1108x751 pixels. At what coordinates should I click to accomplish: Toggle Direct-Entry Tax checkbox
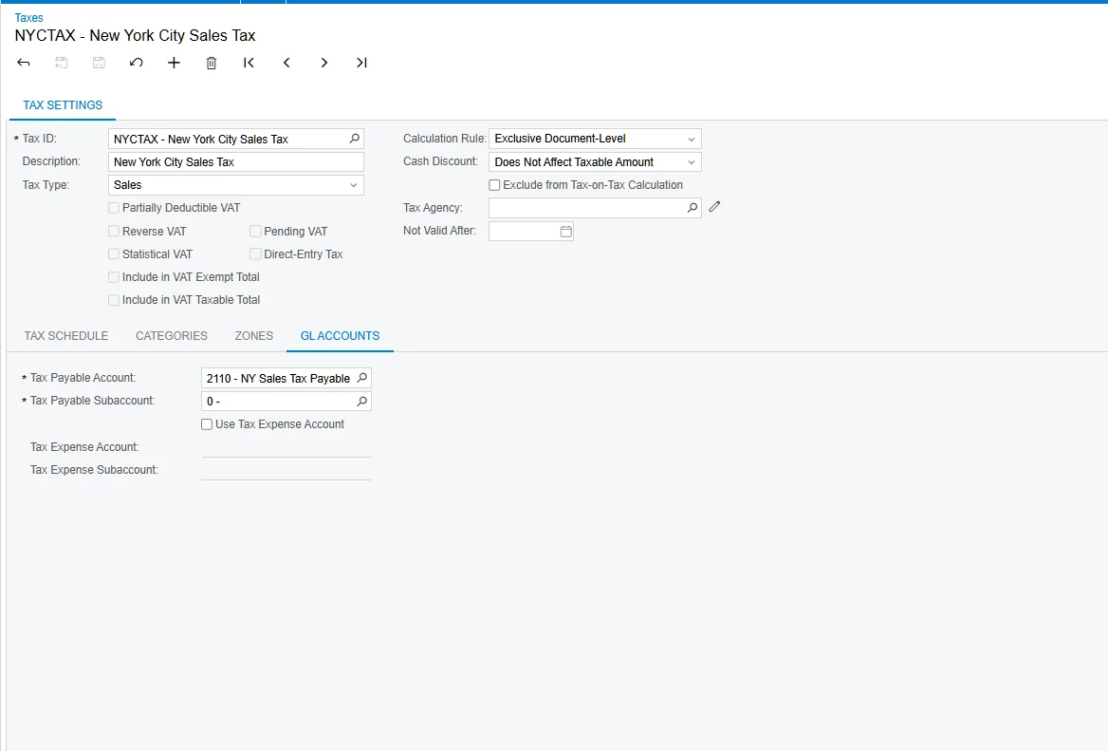(x=255, y=253)
